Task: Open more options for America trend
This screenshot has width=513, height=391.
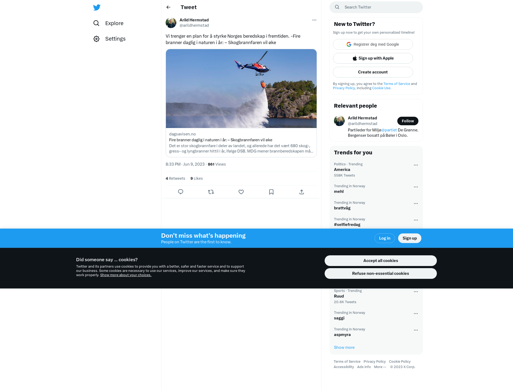Action: (x=416, y=165)
